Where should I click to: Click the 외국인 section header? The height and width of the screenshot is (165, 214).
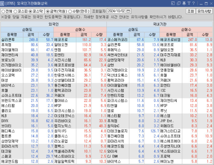[54, 24]
